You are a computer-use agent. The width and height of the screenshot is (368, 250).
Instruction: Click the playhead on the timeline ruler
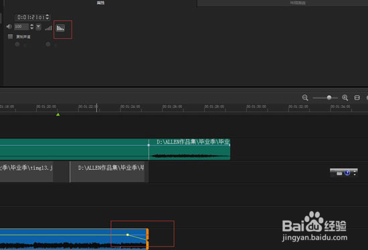click(97, 108)
